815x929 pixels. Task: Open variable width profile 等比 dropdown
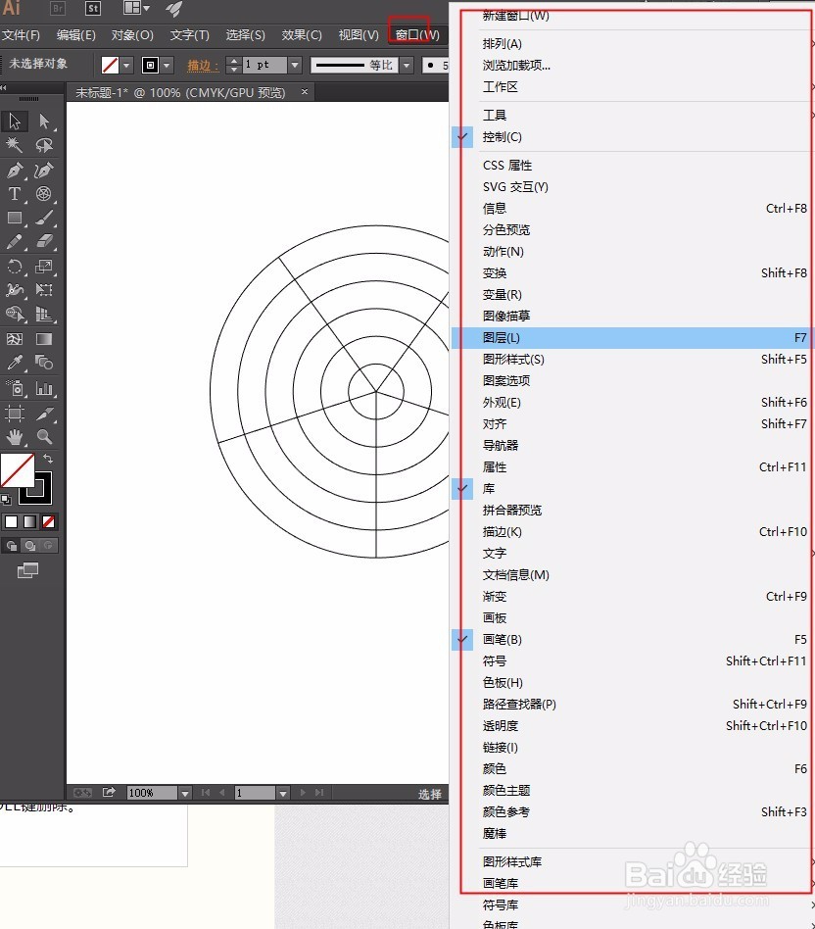407,66
